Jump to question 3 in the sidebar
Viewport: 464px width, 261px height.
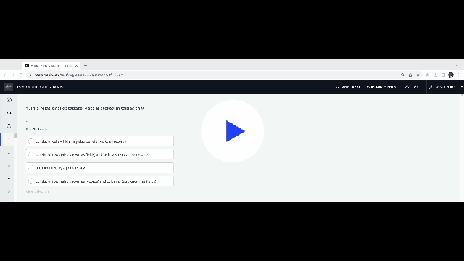(9, 165)
